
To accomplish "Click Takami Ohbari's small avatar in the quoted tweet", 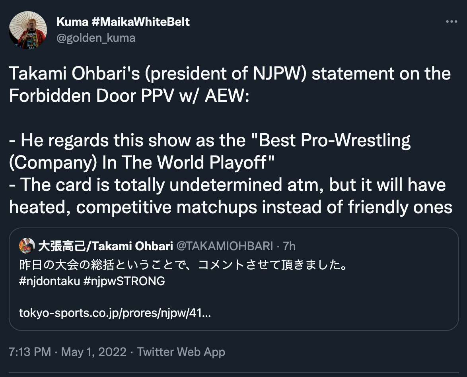I will click(27, 246).
